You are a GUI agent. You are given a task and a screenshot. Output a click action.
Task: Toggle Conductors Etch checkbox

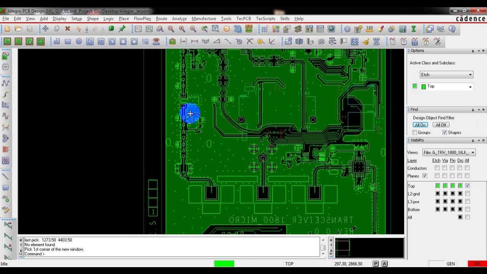pos(437,168)
